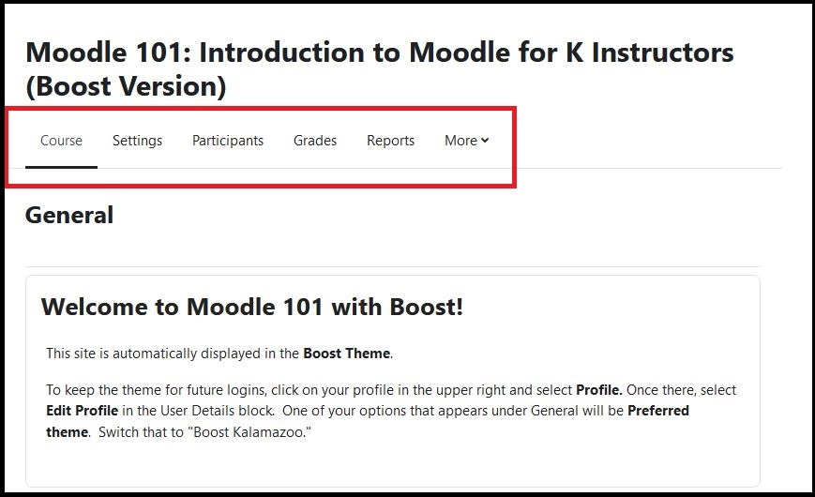This screenshot has height=497, width=815.
Task: Open the Grades tab
Action: point(315,141)
